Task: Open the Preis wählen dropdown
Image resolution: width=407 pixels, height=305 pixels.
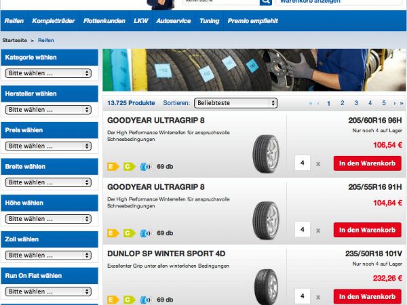Action: pos(48,146)
